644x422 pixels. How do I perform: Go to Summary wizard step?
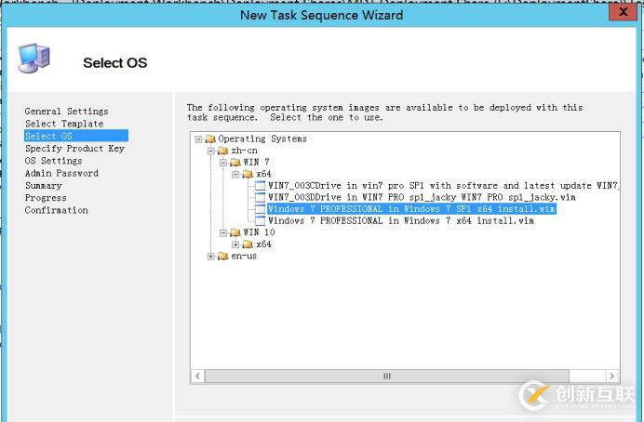(43, 185)
